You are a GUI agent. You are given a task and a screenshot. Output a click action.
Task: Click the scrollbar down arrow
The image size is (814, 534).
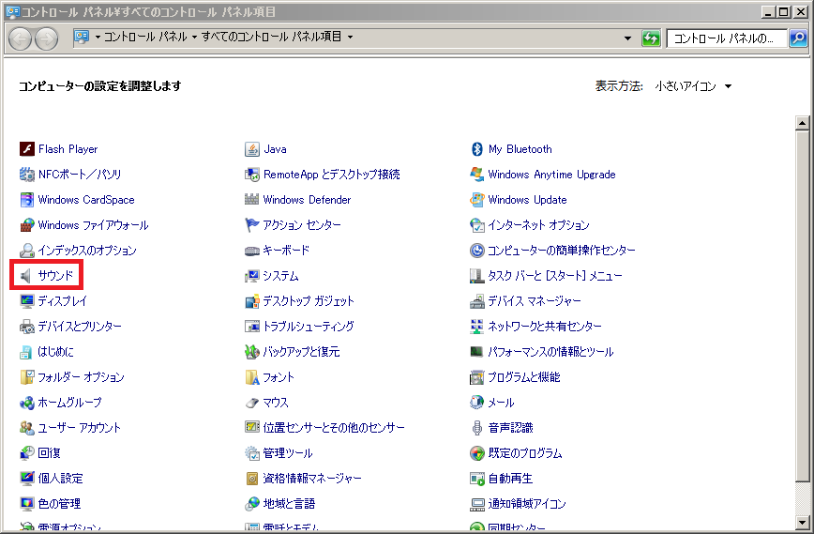[x=802, y=522]
